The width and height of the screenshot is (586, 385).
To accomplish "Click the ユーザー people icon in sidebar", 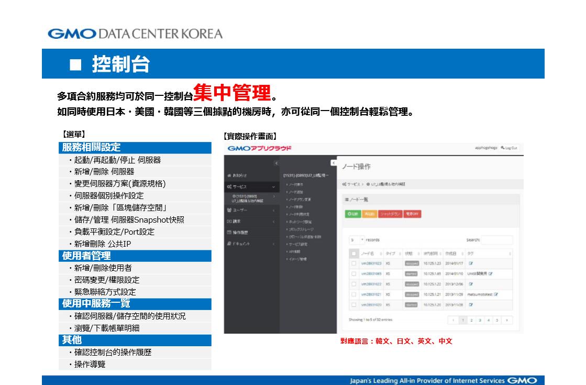I will pos(229,210).
